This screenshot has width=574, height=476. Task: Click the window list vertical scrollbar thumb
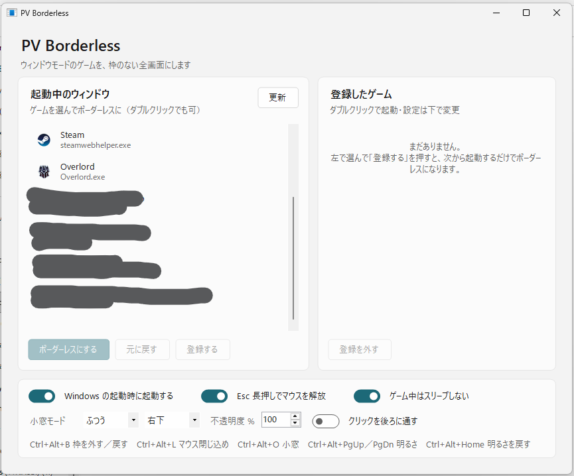[x=293, y=258]
